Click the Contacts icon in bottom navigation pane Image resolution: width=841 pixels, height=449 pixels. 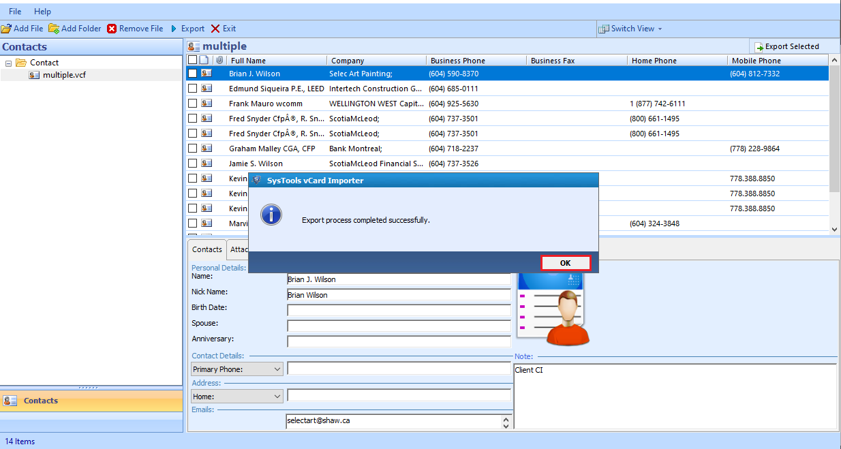tap(10, 401)
